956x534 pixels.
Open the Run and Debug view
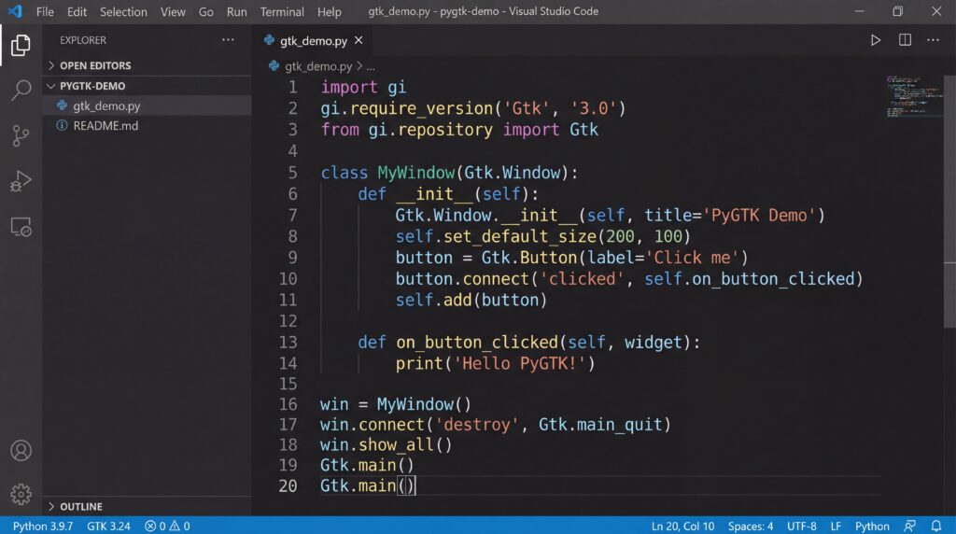21,181
